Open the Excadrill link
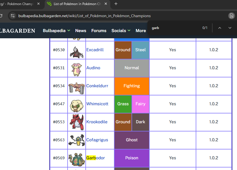This screenshot has width=237, height=170. point(95,50)
